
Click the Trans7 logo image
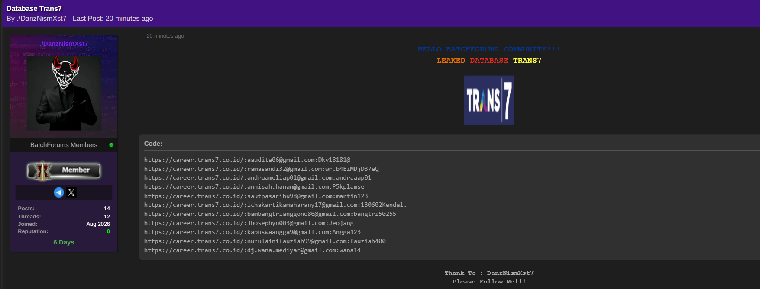tap(489, 100)
